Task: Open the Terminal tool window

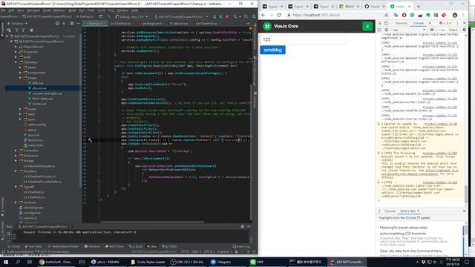Action: 92,246
